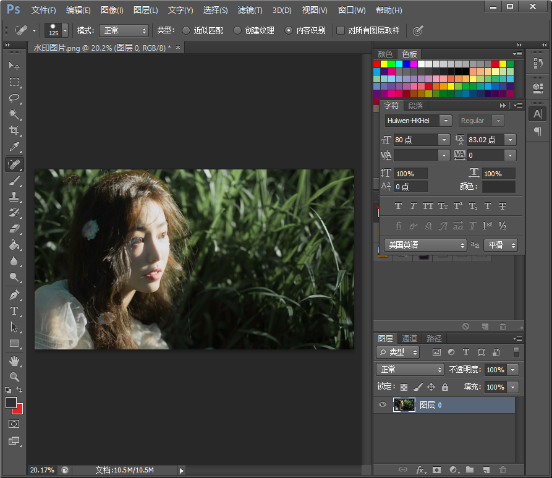The width and height of the screenshot is (552, 478).
Task: Choose the 创建纹理 radio option
Action: (237, 30)
